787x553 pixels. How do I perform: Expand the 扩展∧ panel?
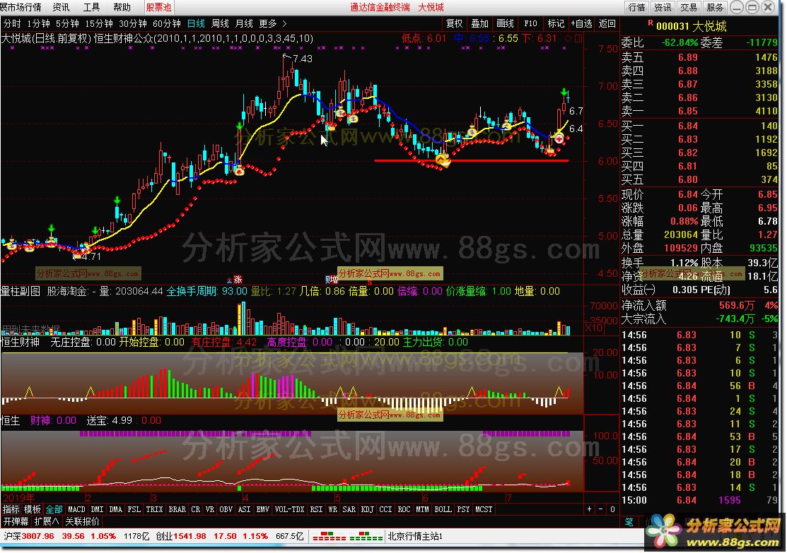46,521
